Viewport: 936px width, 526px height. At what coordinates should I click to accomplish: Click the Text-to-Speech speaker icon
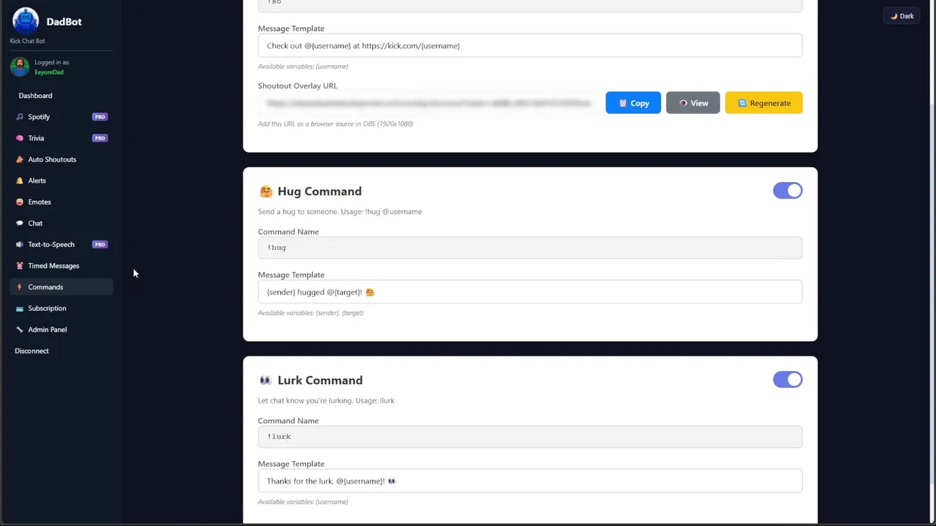(x=20, y=245)
